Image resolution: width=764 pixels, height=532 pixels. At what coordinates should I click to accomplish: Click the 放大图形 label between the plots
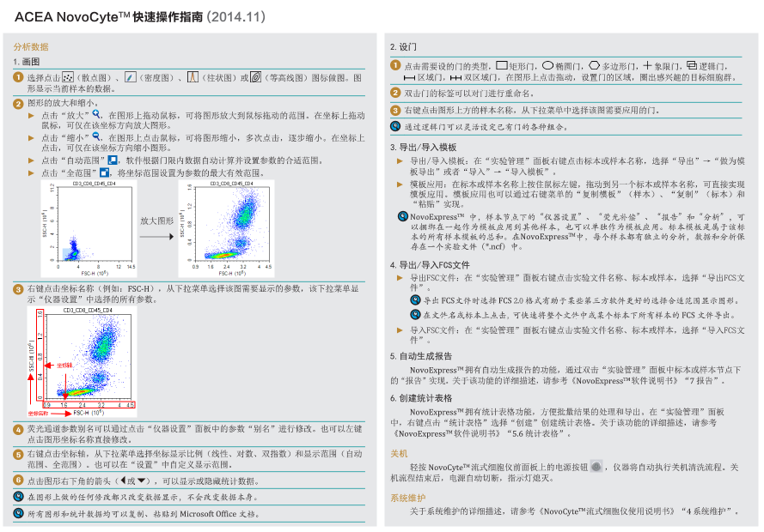[x=157, y=221]
